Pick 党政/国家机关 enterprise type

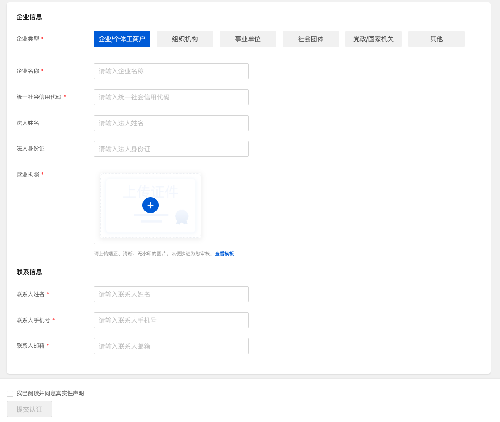coord(373,39)
